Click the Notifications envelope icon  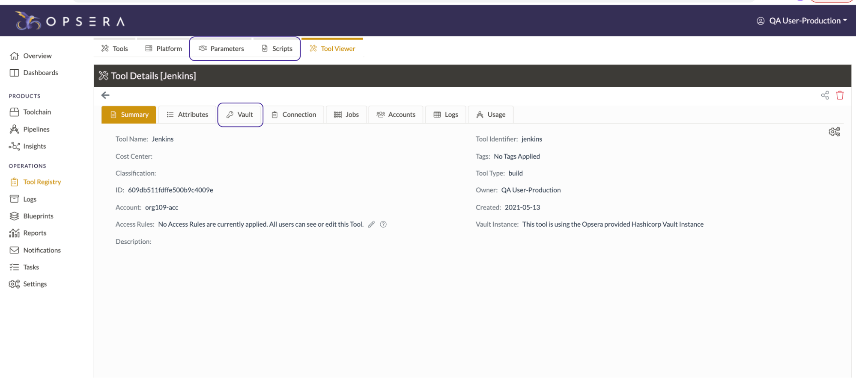[14, 250]
